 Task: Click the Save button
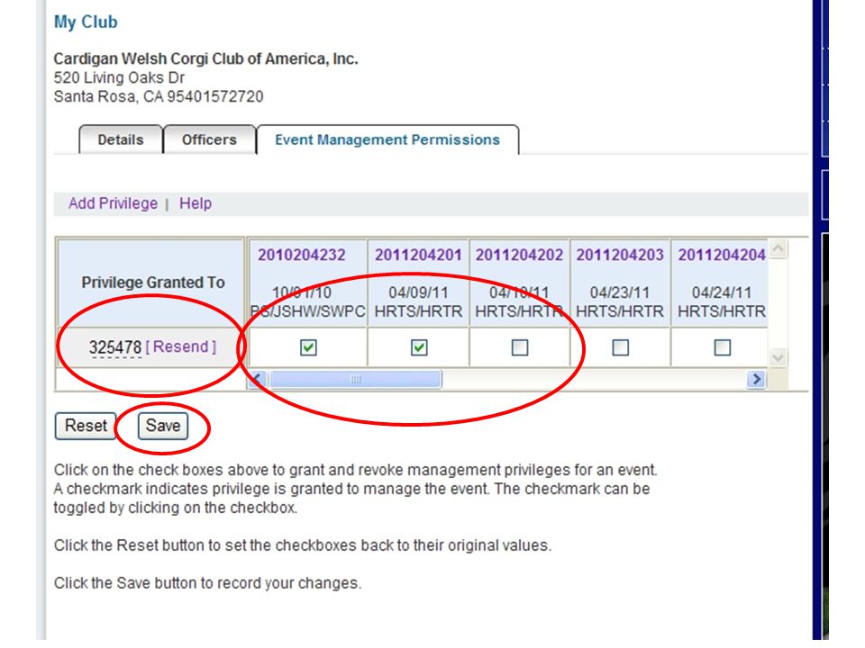click(x=163, y=426)
